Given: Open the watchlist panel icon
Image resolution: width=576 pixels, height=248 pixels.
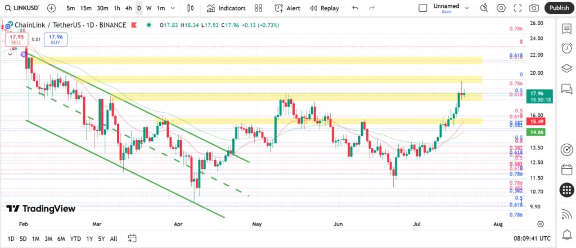Looking at the screenshot, I should coord(567,29).
